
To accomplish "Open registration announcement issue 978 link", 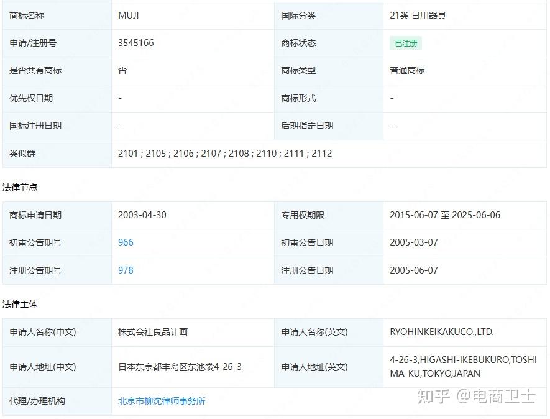I will 126,270.
